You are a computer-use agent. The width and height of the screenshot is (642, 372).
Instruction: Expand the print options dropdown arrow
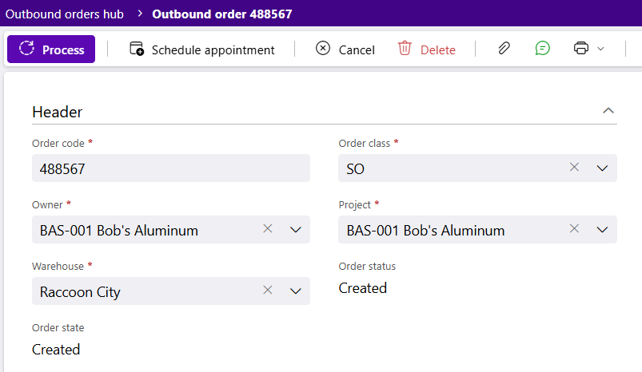pyautogui.click(x=600, y=49)
